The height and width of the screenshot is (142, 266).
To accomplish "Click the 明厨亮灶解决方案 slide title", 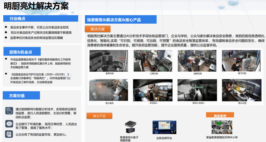I will click(x=36, y=6).
